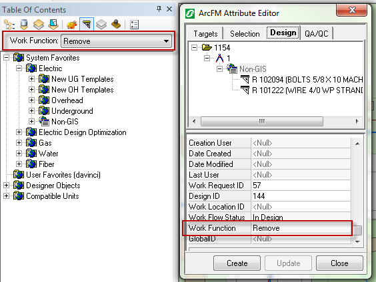This screenshot has height=282, width=376.
Task: Click the Work Request ID value 57
Action: [x=301, y=186]
